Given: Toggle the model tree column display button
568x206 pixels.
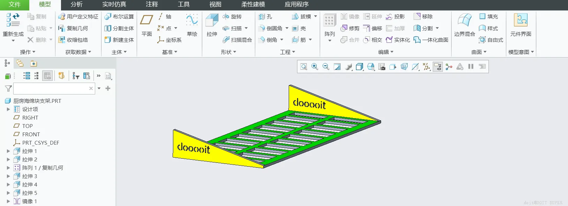Looking at the screenshot, I should coord(47,76).
